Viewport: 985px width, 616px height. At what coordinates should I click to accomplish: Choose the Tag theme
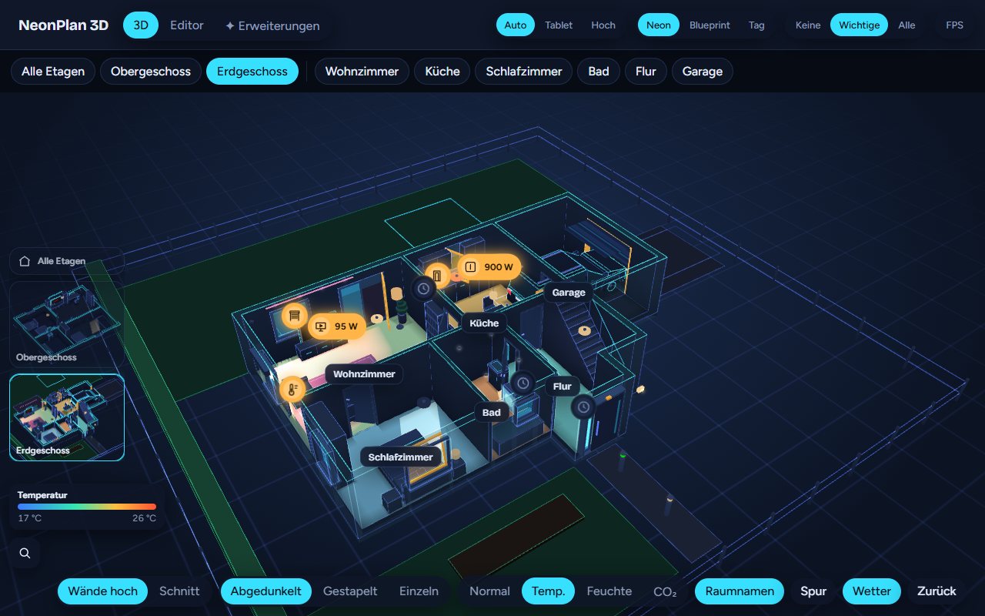tap(756, 25)
